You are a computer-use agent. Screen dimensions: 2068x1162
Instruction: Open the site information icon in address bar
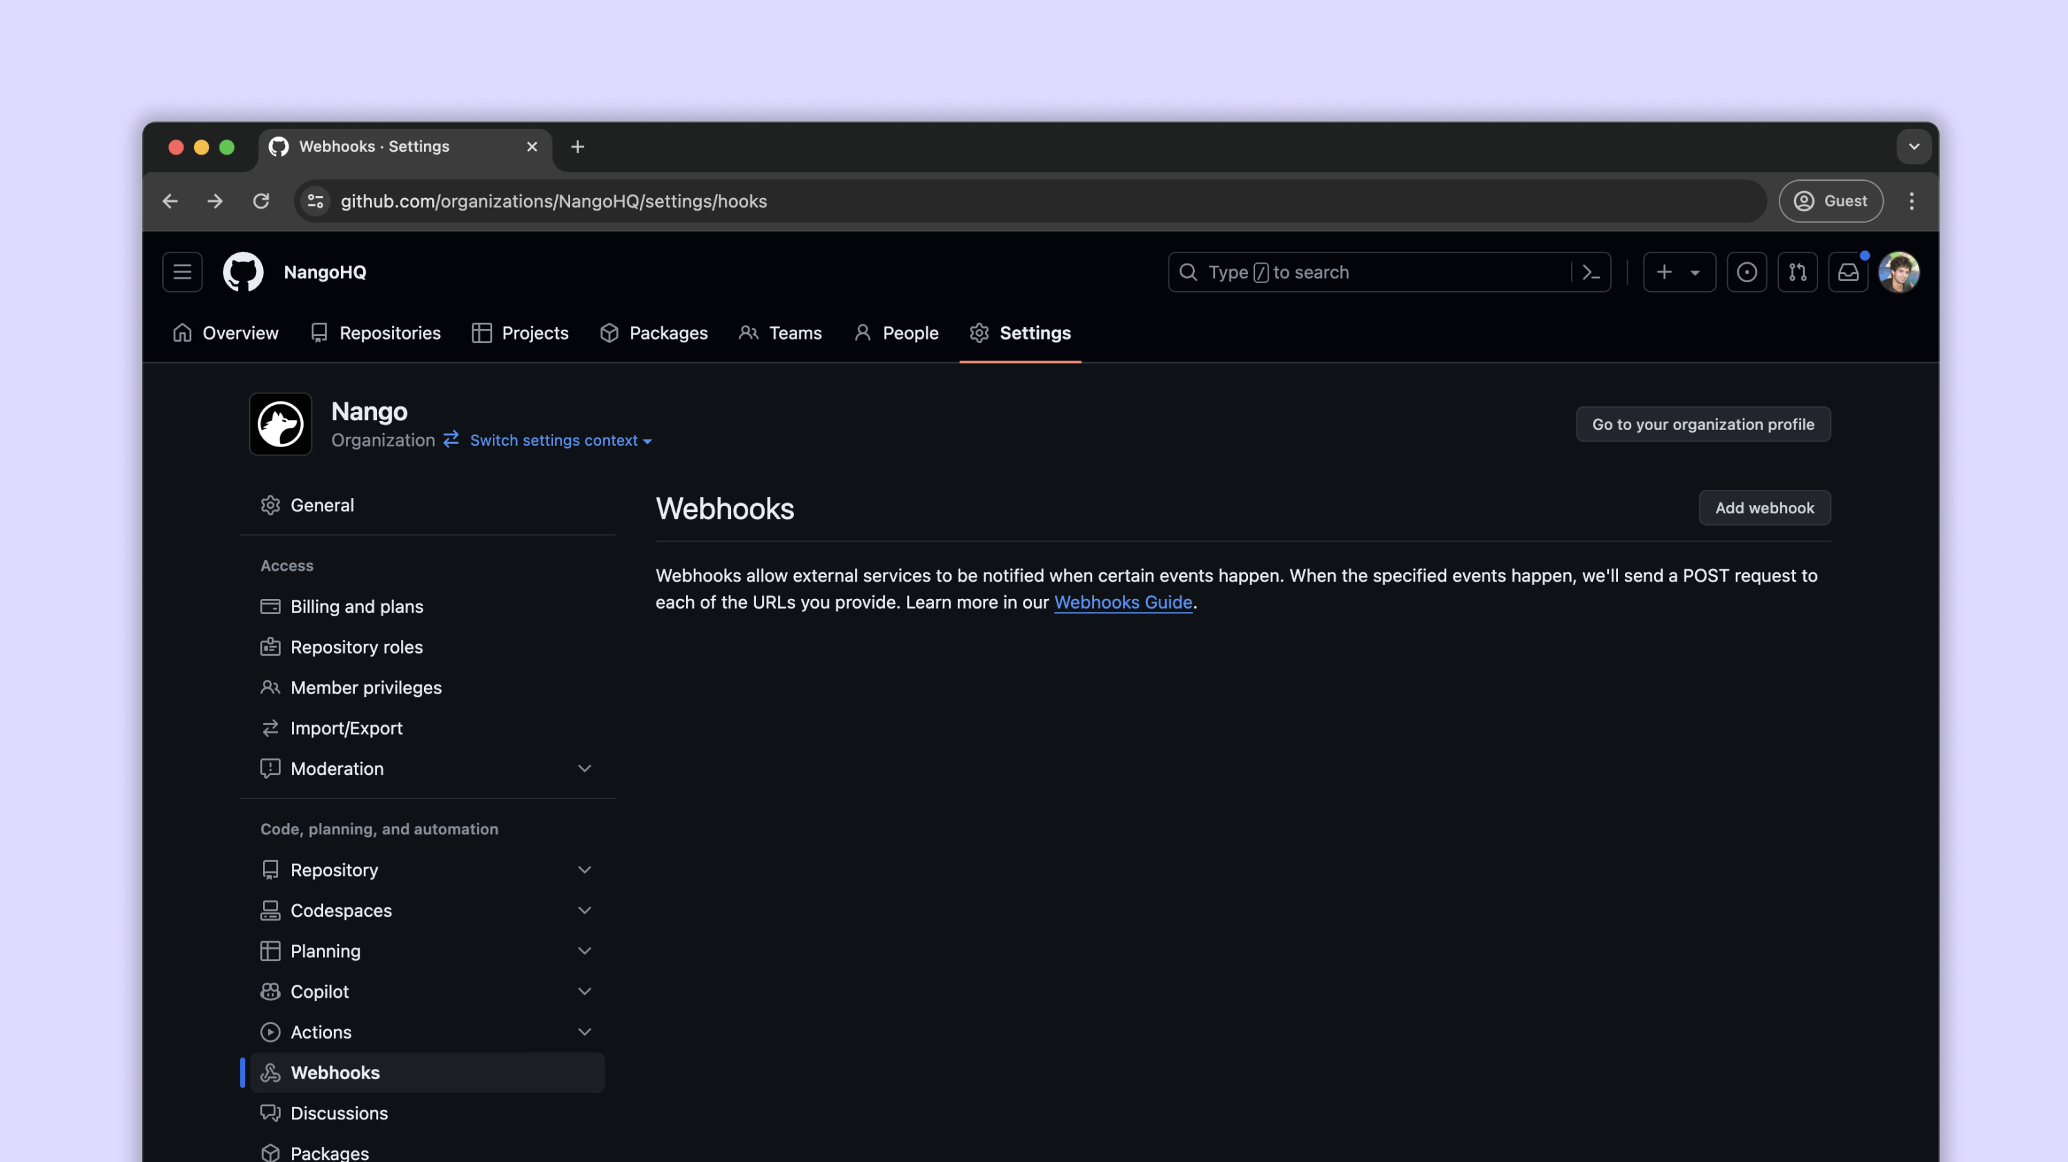[315, 201]
